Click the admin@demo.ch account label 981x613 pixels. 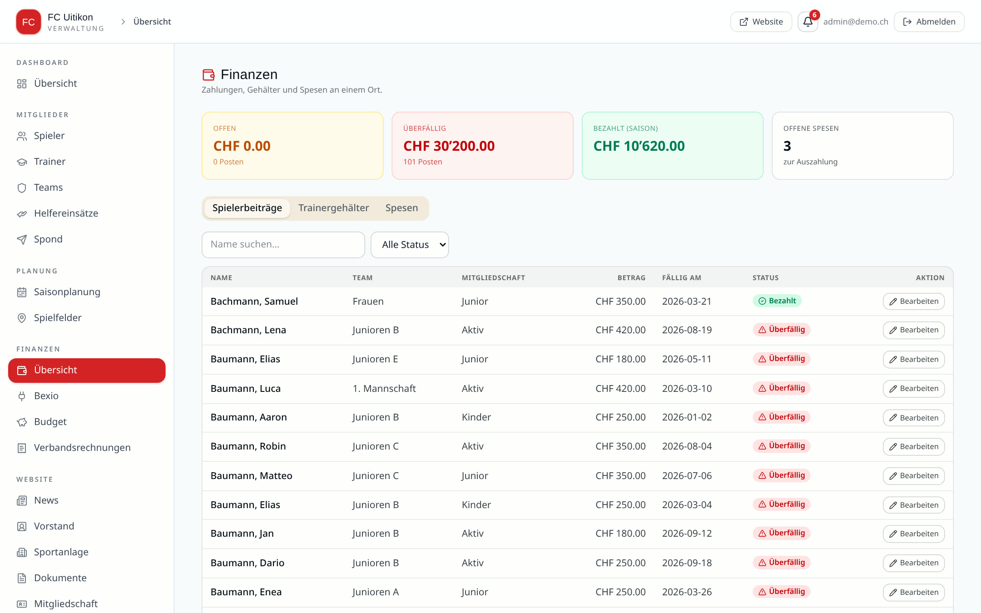pyautogui.click(x=856, y=22)
